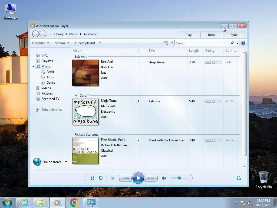This screenshot has width=277, height=208.
Task: Click the Richard Stoltzman group header
Action: 87,135
